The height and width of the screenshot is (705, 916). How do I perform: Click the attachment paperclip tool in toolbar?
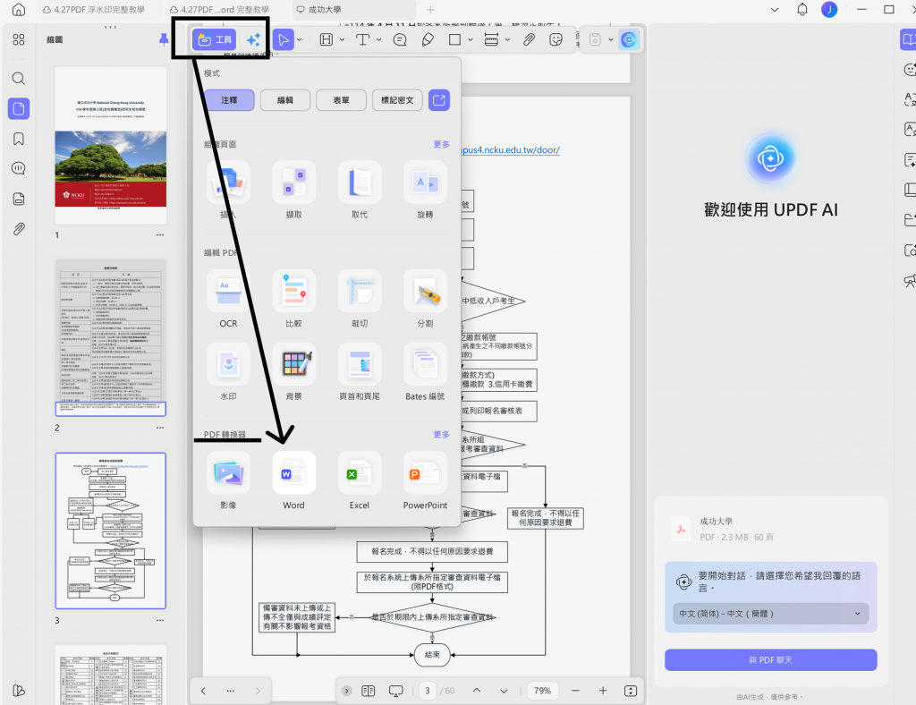529,39
